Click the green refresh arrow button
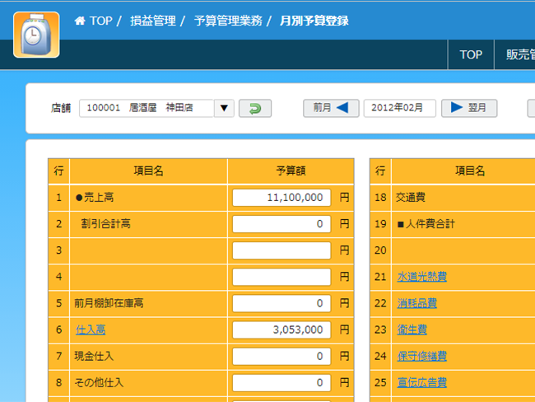The height and width of the screenshot is (402, 535). [x=255, y=108]
